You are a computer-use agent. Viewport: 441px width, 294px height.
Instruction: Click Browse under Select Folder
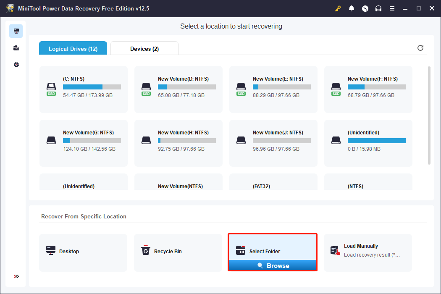[272, 265]
